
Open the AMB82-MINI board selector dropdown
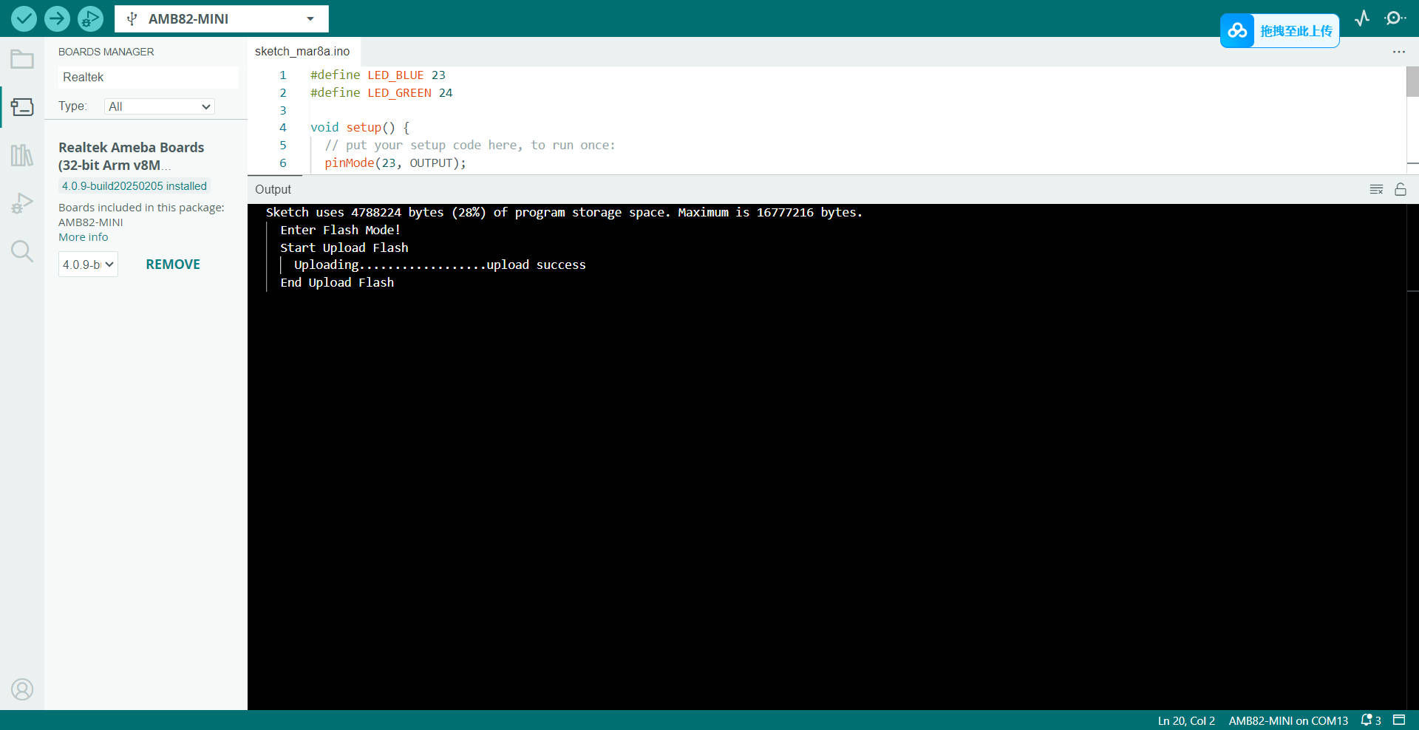click(221, 18)
